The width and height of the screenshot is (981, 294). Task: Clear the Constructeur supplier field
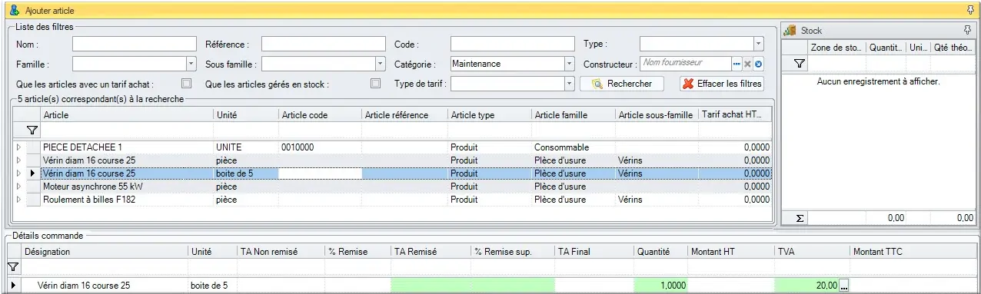747,64
